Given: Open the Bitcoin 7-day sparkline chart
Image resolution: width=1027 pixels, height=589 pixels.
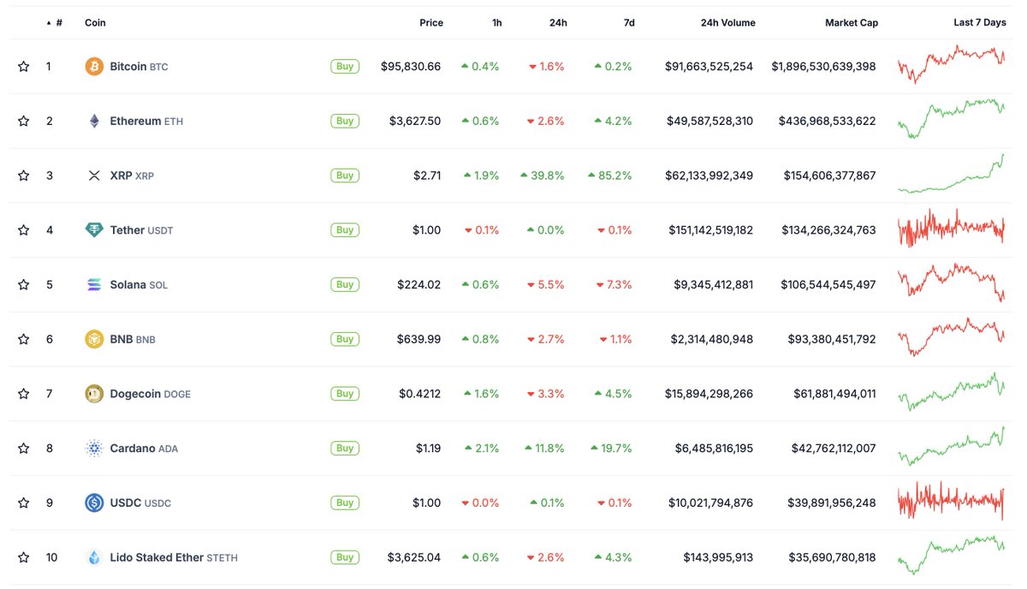Looking at the screenshot, I should 952,64.
